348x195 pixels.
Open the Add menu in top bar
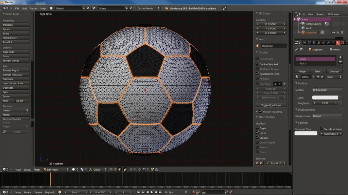tap(24, 8)
